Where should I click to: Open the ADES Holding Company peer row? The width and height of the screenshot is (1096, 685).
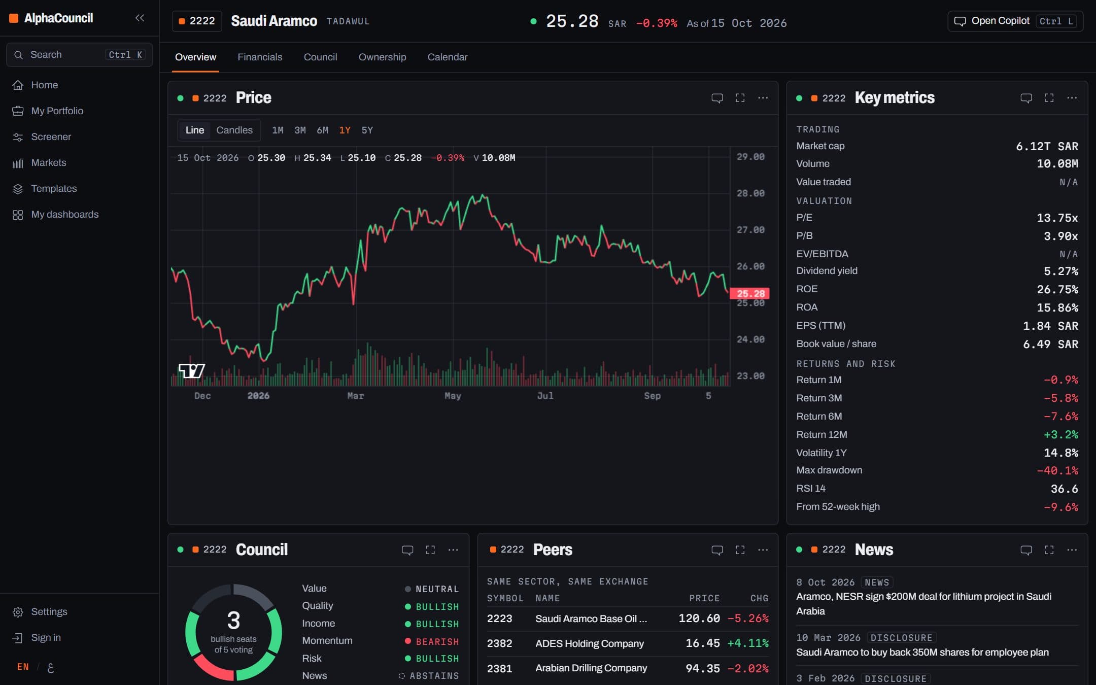coord(628,643)
